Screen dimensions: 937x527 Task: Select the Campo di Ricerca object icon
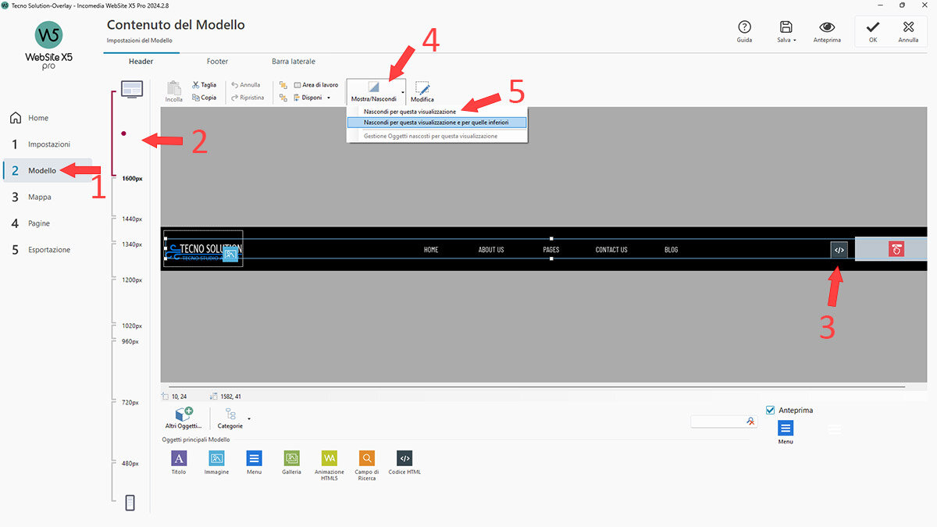tap(366, 458)
